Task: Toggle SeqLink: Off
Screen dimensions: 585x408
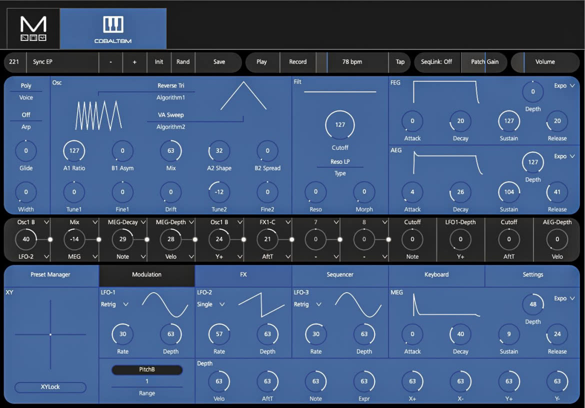Action: (x=436, y=62)
